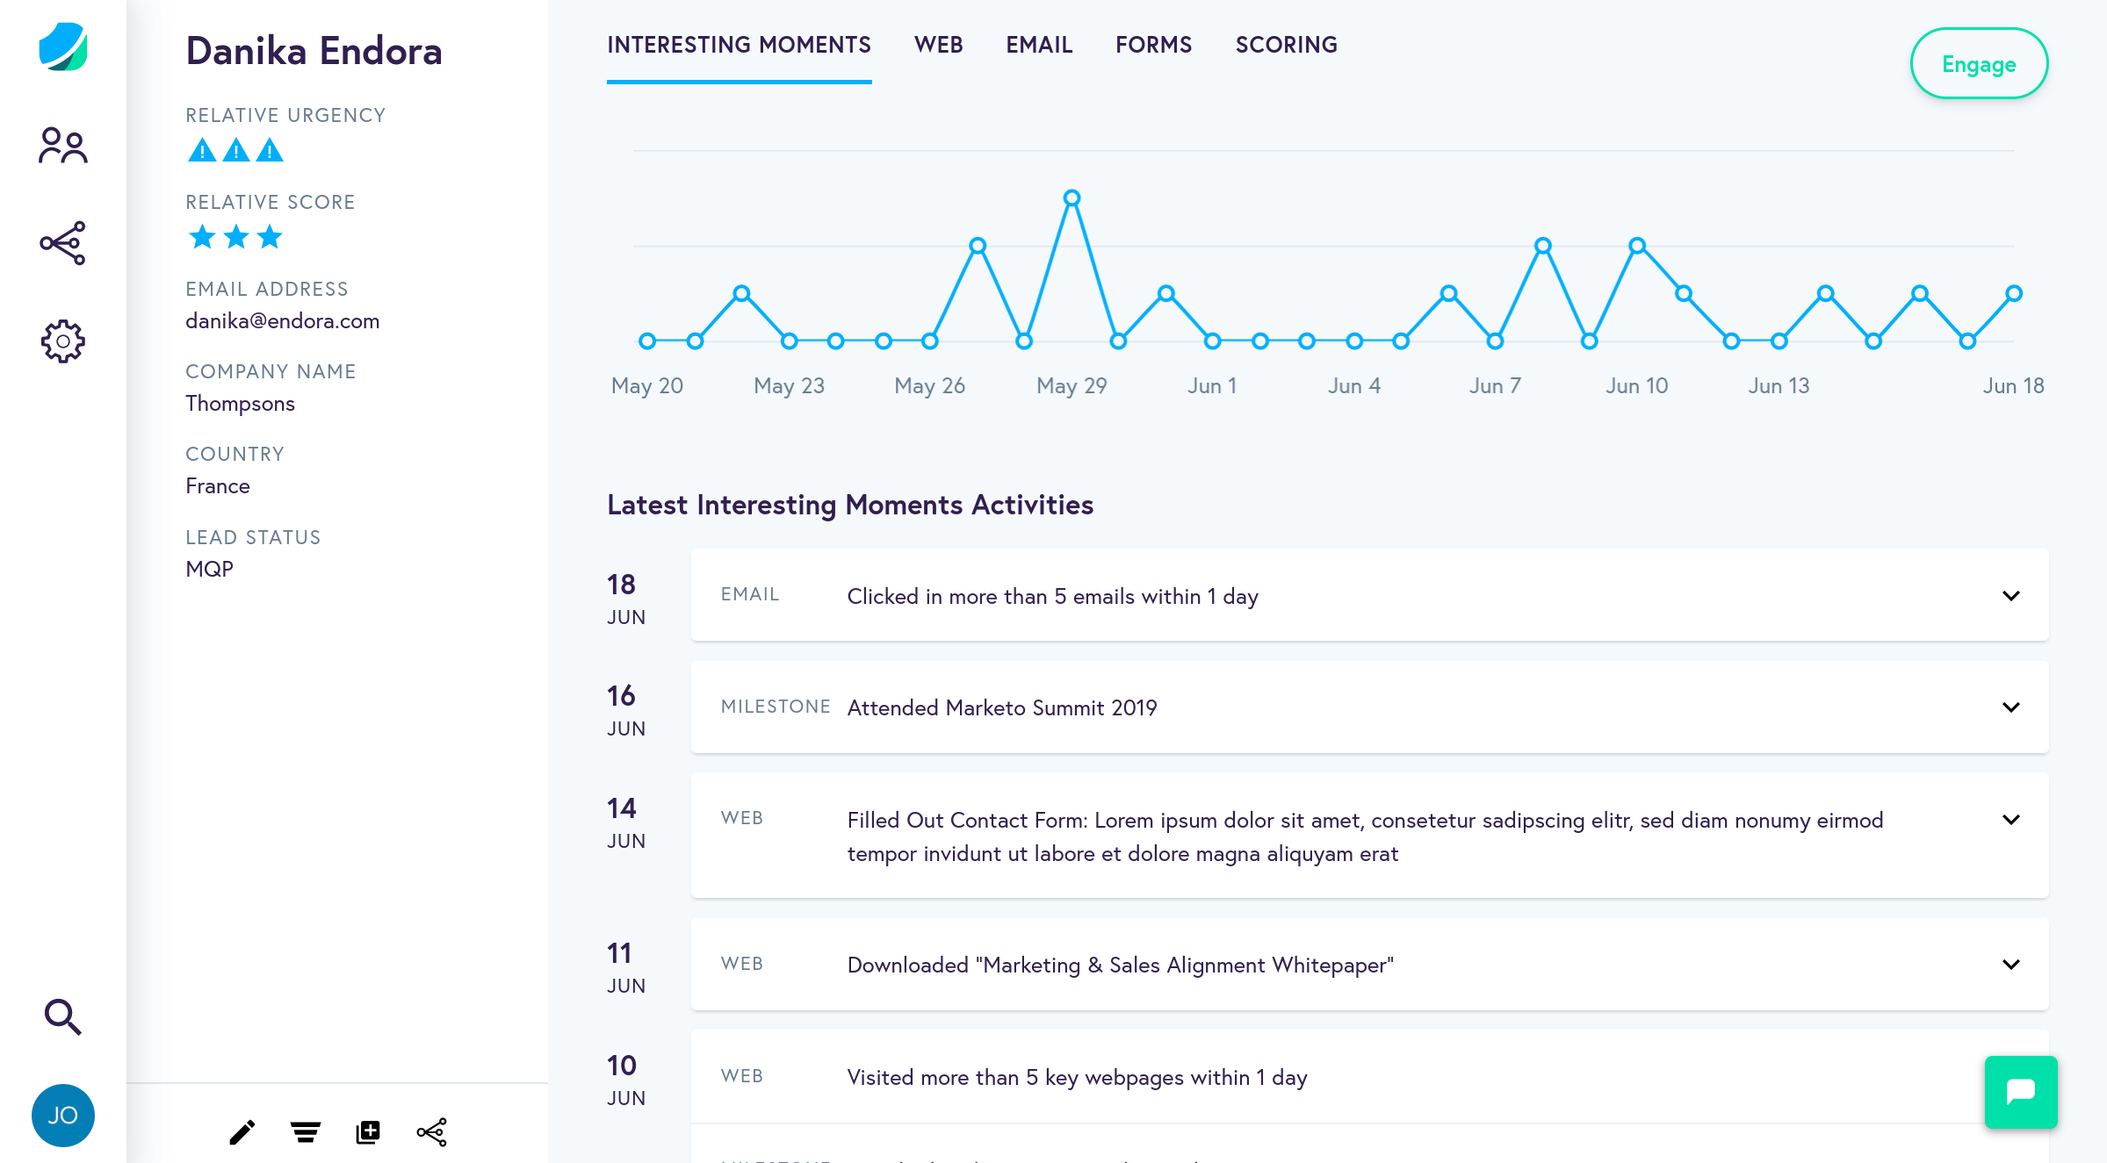The width and height of the screenshot is (2107, 1163).
Task: Click the bottom share icon
Action: point(432,1132)
